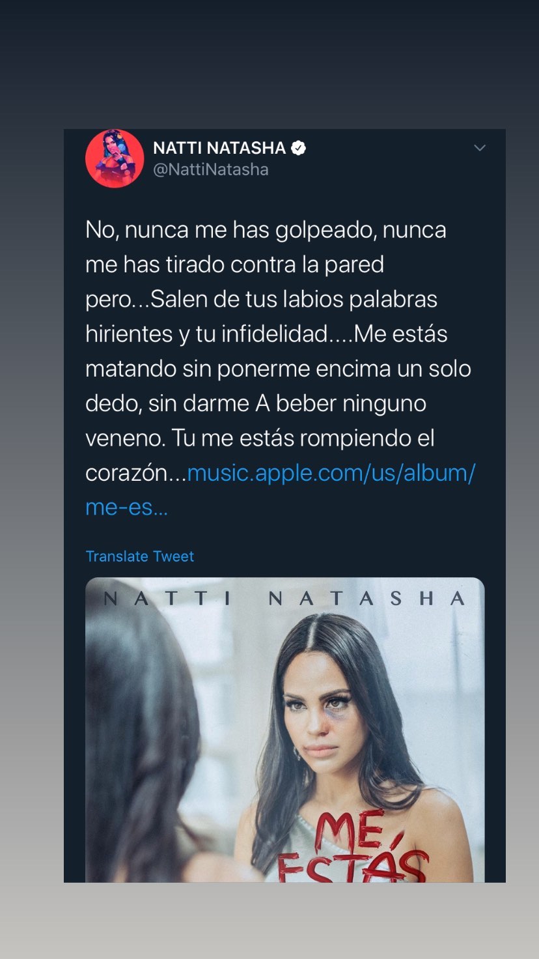Tap the "me-es…" link continuation
The width and height of the screenshot is (539, 959).
pos(126,507)
